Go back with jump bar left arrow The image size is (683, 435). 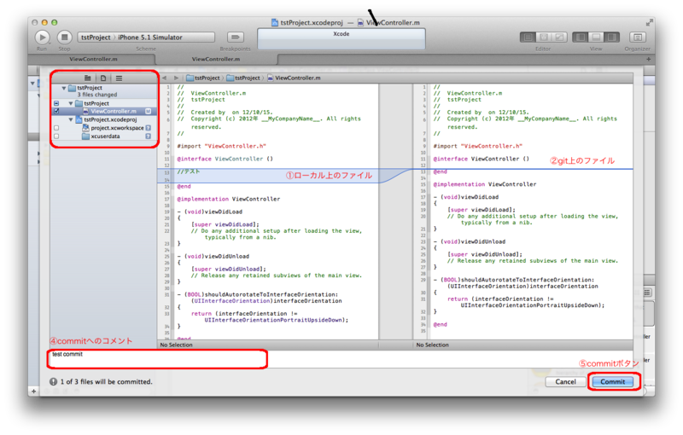pos(164,78)
